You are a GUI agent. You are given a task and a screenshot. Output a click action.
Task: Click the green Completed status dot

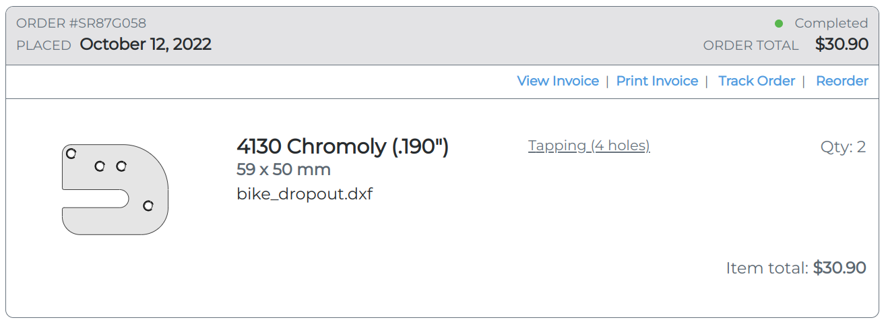pyautogui.click(x=779, y=24)
